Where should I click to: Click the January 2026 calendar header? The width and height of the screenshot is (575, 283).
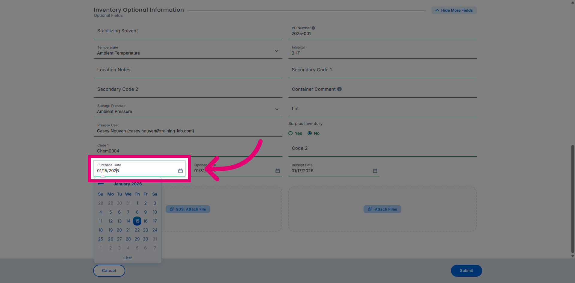tap(128, 184)
